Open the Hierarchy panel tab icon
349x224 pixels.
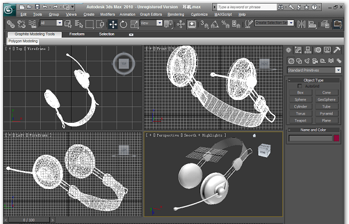[x=308, y=50]
